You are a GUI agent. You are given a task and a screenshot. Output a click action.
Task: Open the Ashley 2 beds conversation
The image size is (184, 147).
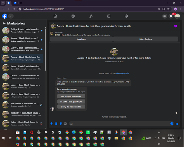click(x=22, y=31)
